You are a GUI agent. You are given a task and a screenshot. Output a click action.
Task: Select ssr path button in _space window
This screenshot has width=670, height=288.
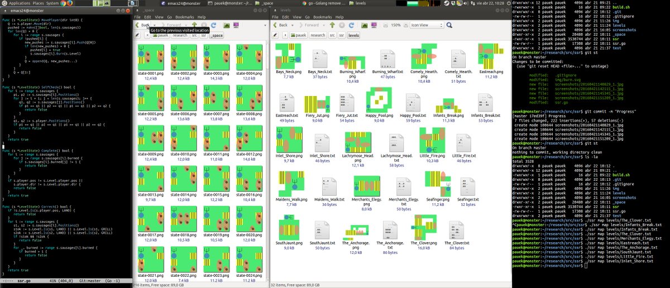[x=204, y=35]
